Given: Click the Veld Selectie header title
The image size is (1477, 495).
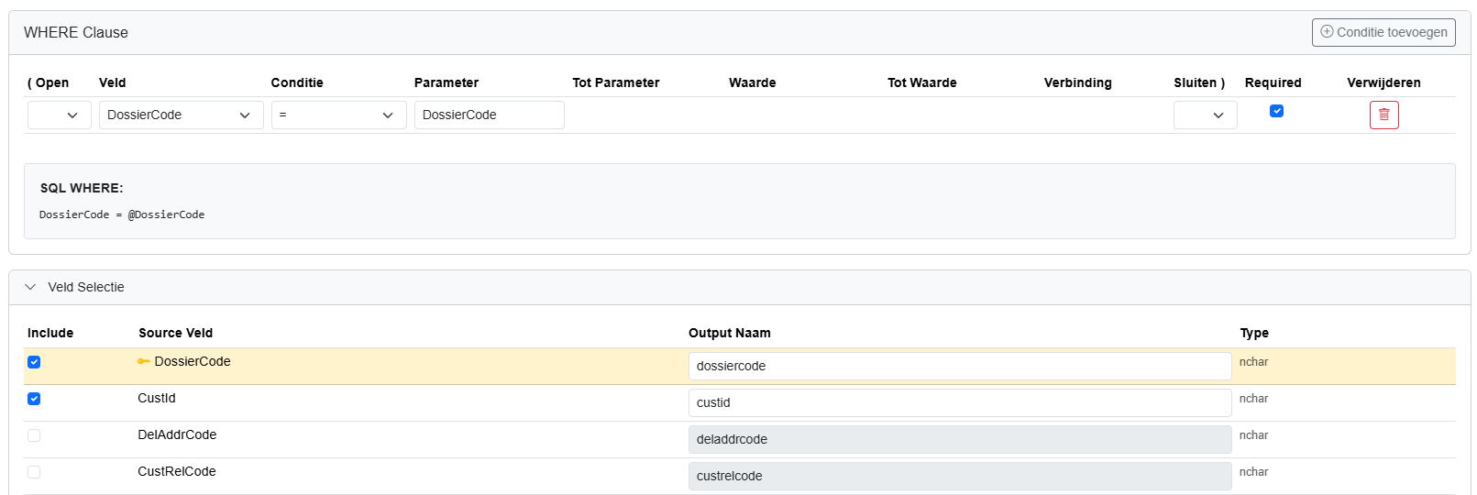Looking at the screenshot, I should tap(86, 287).
